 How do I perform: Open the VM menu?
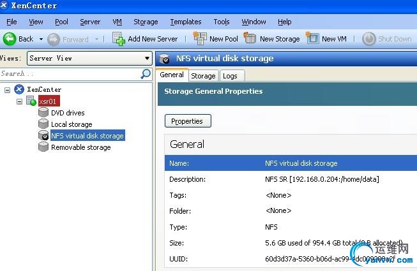click(x=117, y=22)
